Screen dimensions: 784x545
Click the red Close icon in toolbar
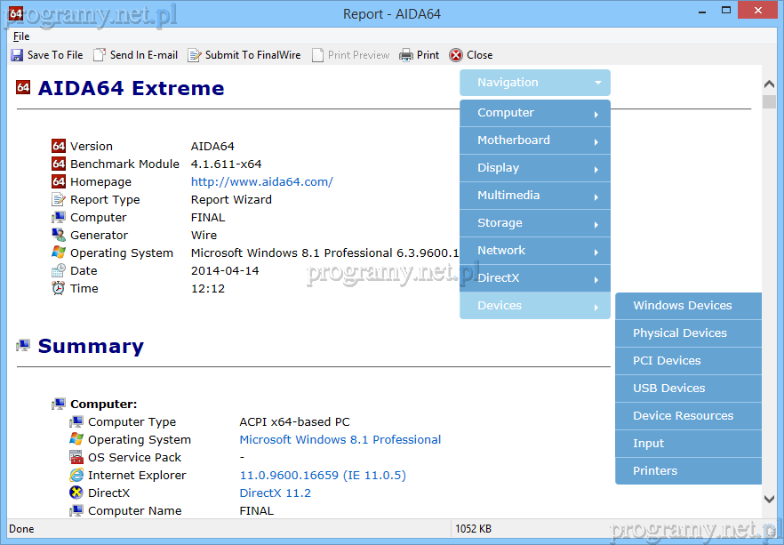pyautogui.click(x=456, y=55)
